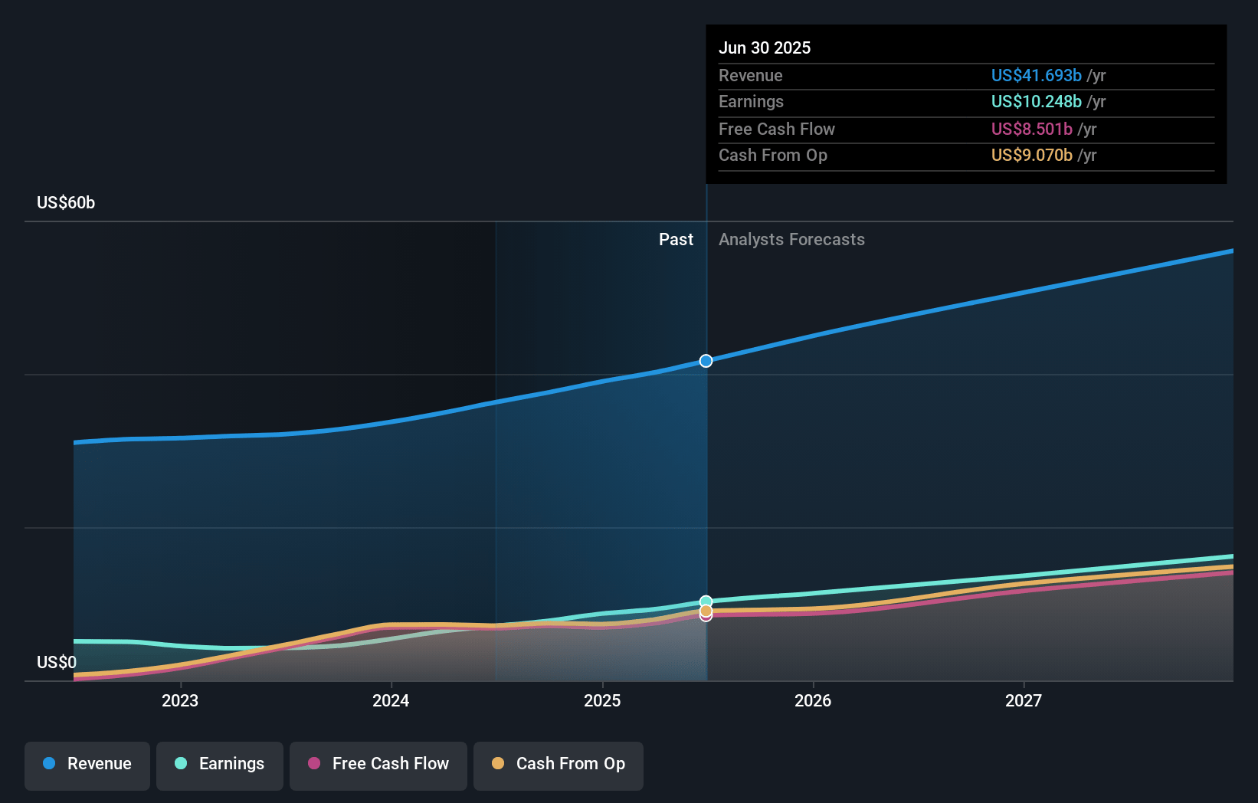Toggle the Cash From Op legend button
The height and width of the screenshot is (803, 1258).
click(559, 765)
